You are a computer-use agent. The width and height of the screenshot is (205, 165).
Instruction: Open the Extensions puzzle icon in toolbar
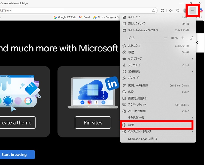pos(163,11)
